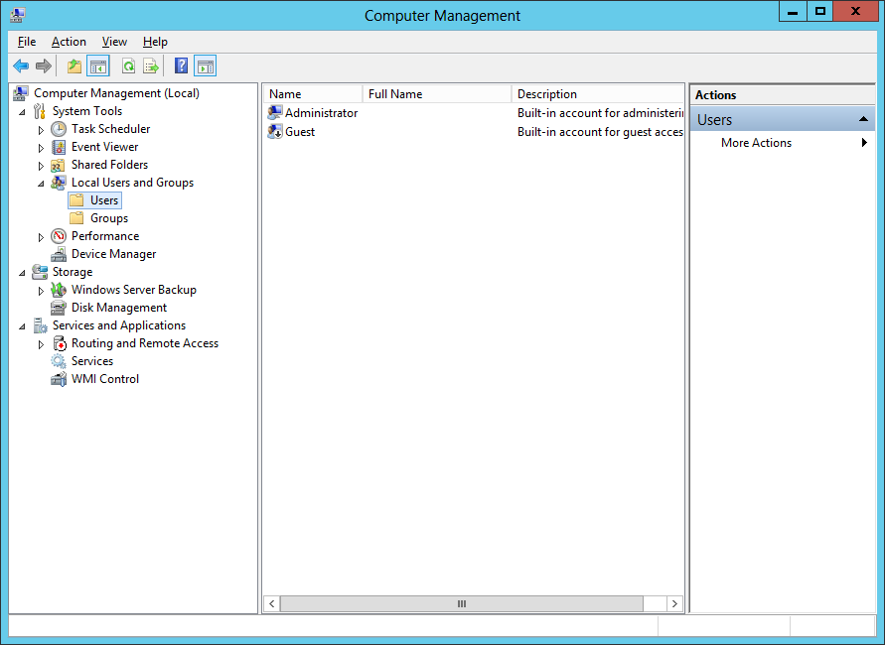This screenshot has height=645, width=885.
Task: Open the More Actions submenu
Action: coord(783,143)
